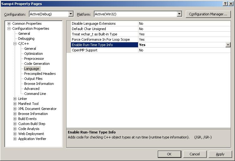This screenshot has width=235, height=161.
Task: Open the Configuration dropdown
Action: (x=71, y=14)
